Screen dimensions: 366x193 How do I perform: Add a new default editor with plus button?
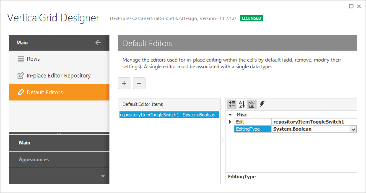click(124, 83)
